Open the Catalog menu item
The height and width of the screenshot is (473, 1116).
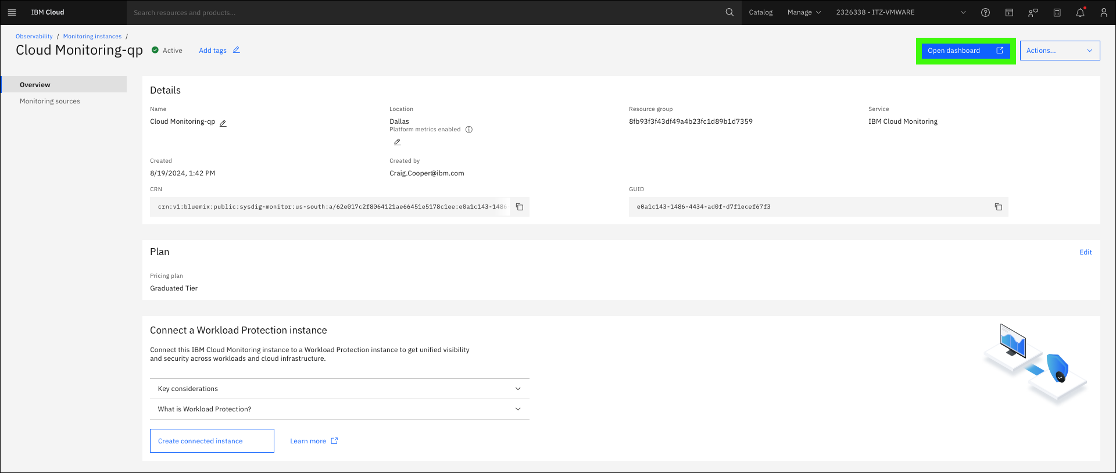click(760, 12)
